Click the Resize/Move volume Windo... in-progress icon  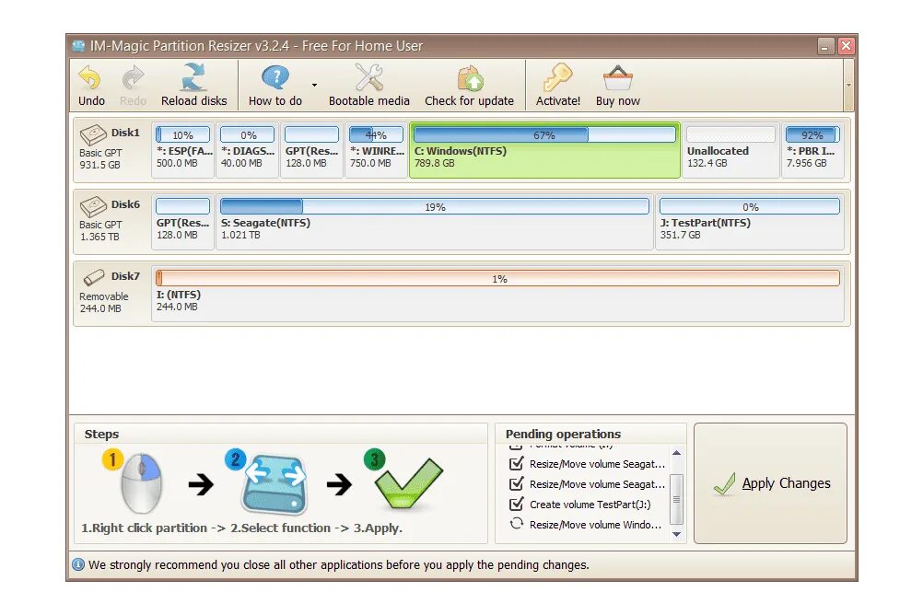516,524
